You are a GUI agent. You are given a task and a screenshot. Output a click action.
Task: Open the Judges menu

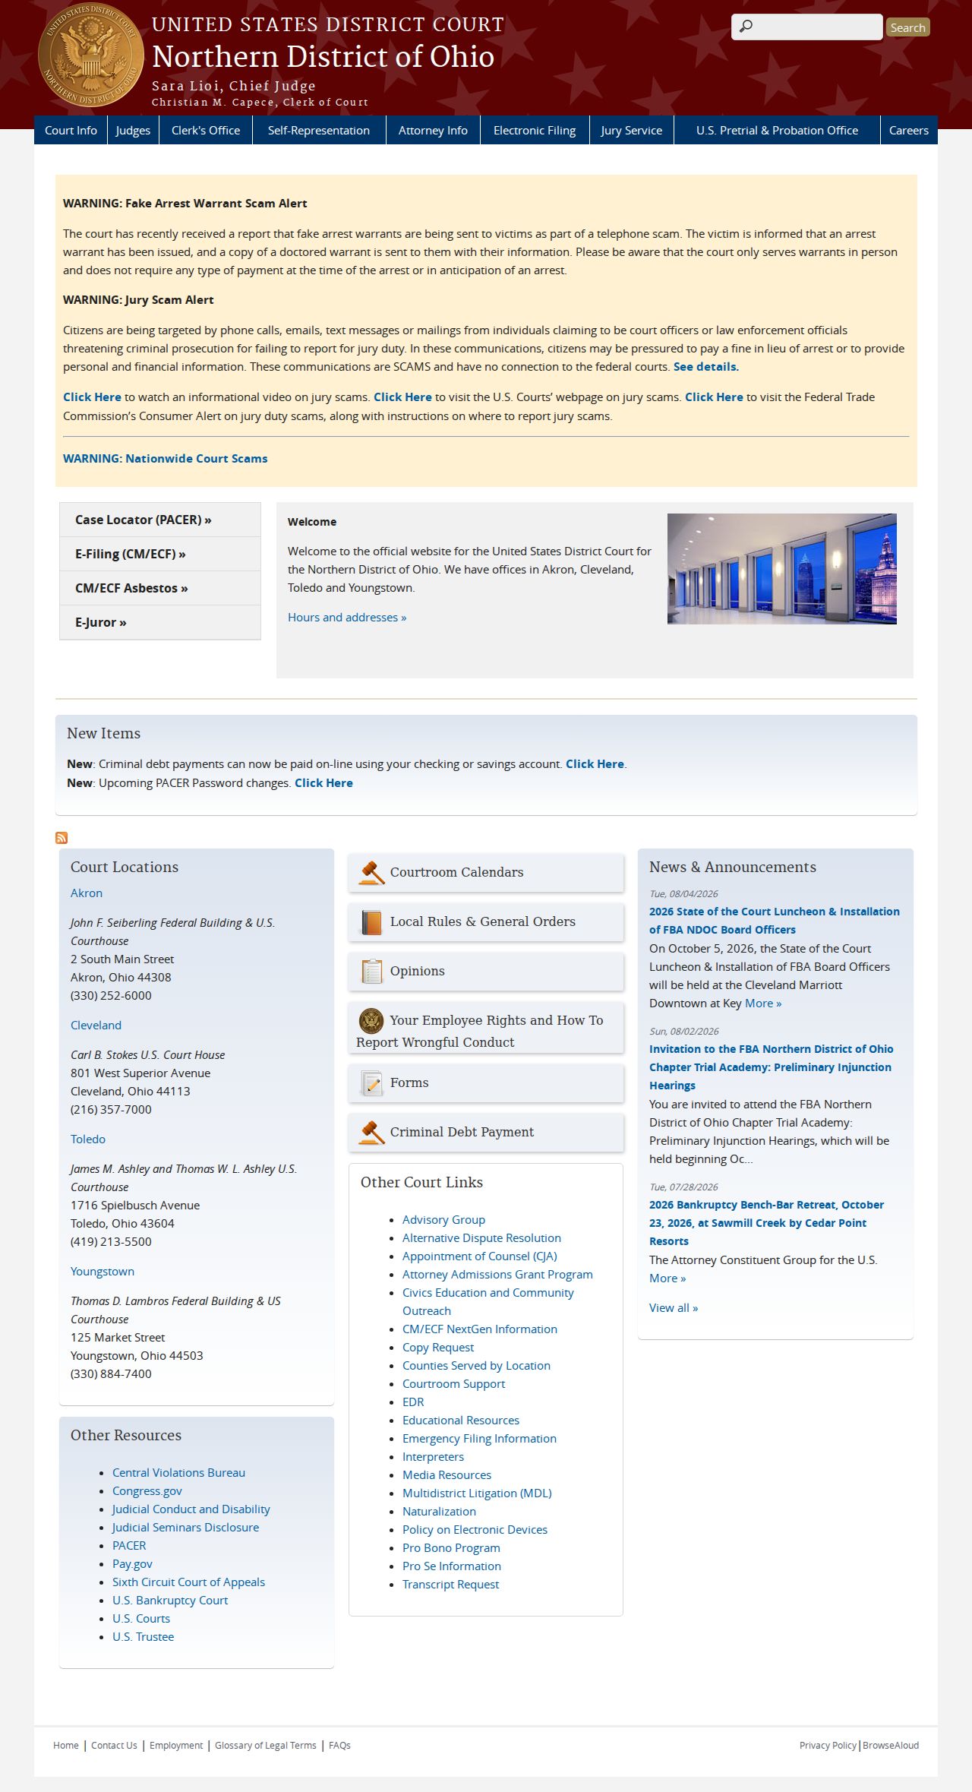(x=133, y=130)
